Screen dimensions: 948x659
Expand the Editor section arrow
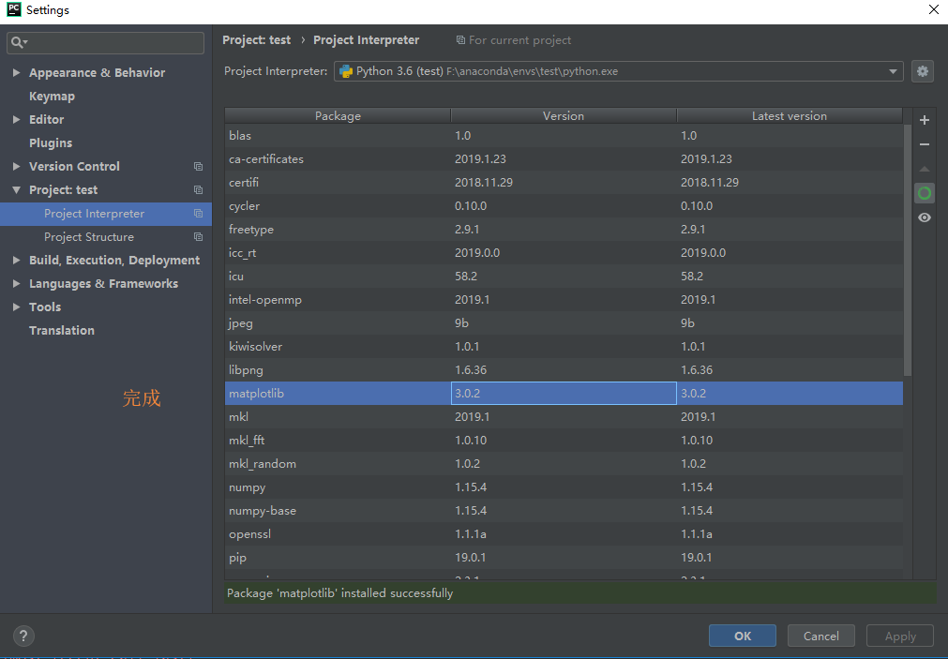(x=16, y=120)
